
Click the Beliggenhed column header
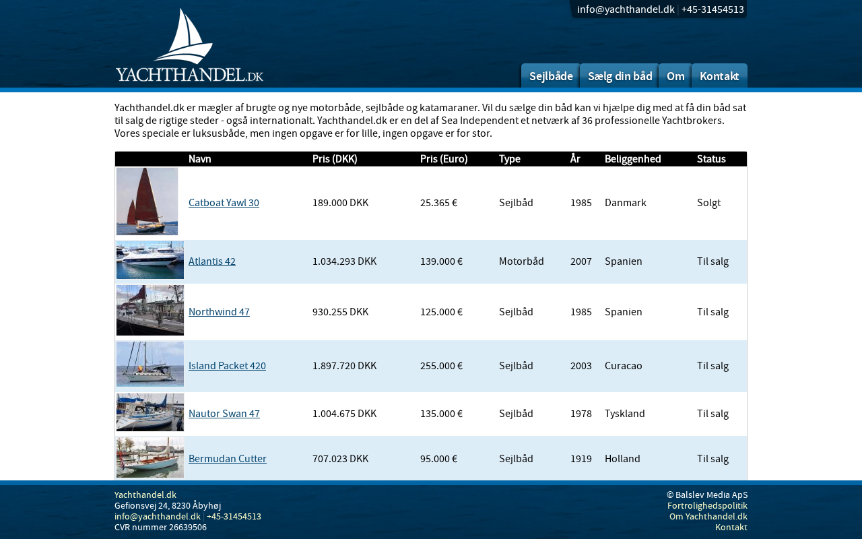point(633,159)
